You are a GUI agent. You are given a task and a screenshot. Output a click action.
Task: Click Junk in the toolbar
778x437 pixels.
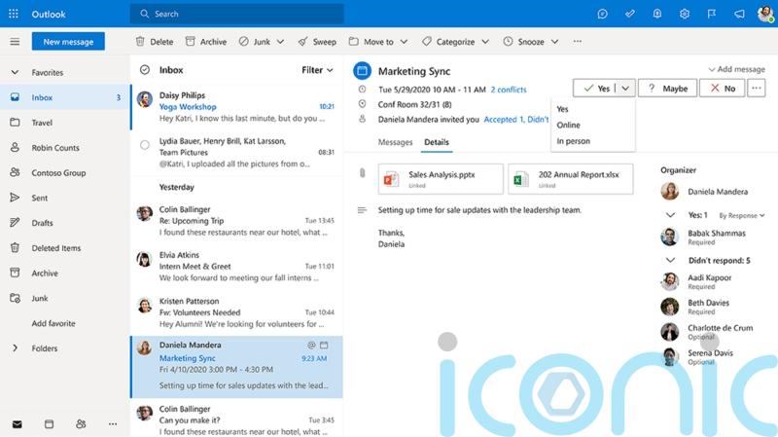pos(255,42)
